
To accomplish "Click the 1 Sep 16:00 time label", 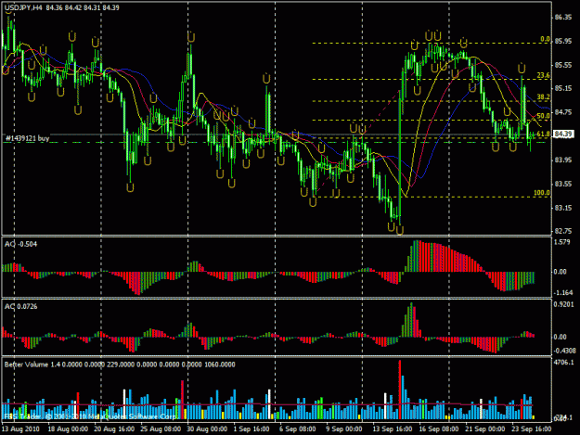I will (x=251, y=429).
